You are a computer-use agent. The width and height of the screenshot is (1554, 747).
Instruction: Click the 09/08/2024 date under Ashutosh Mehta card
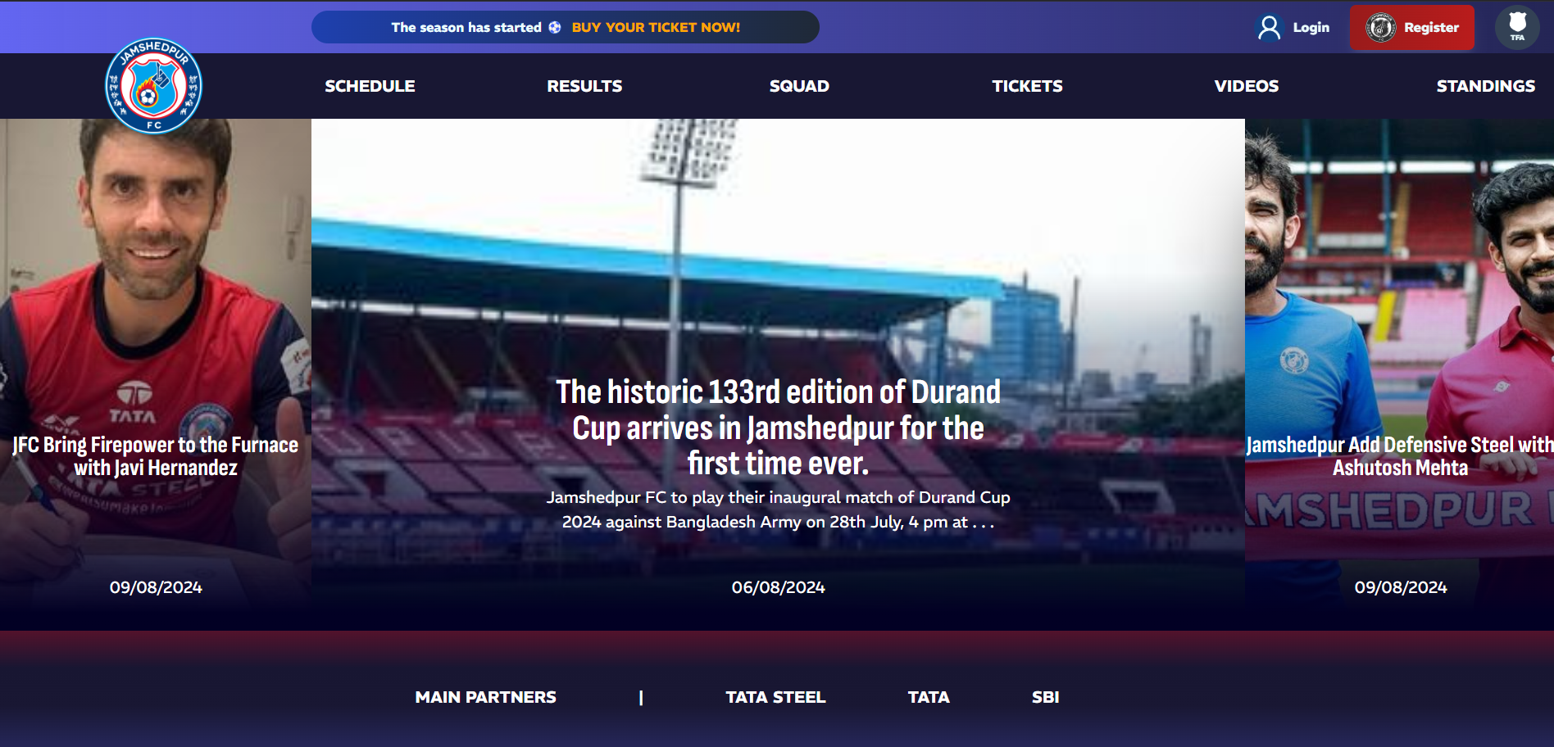(x=1400, y=587)
